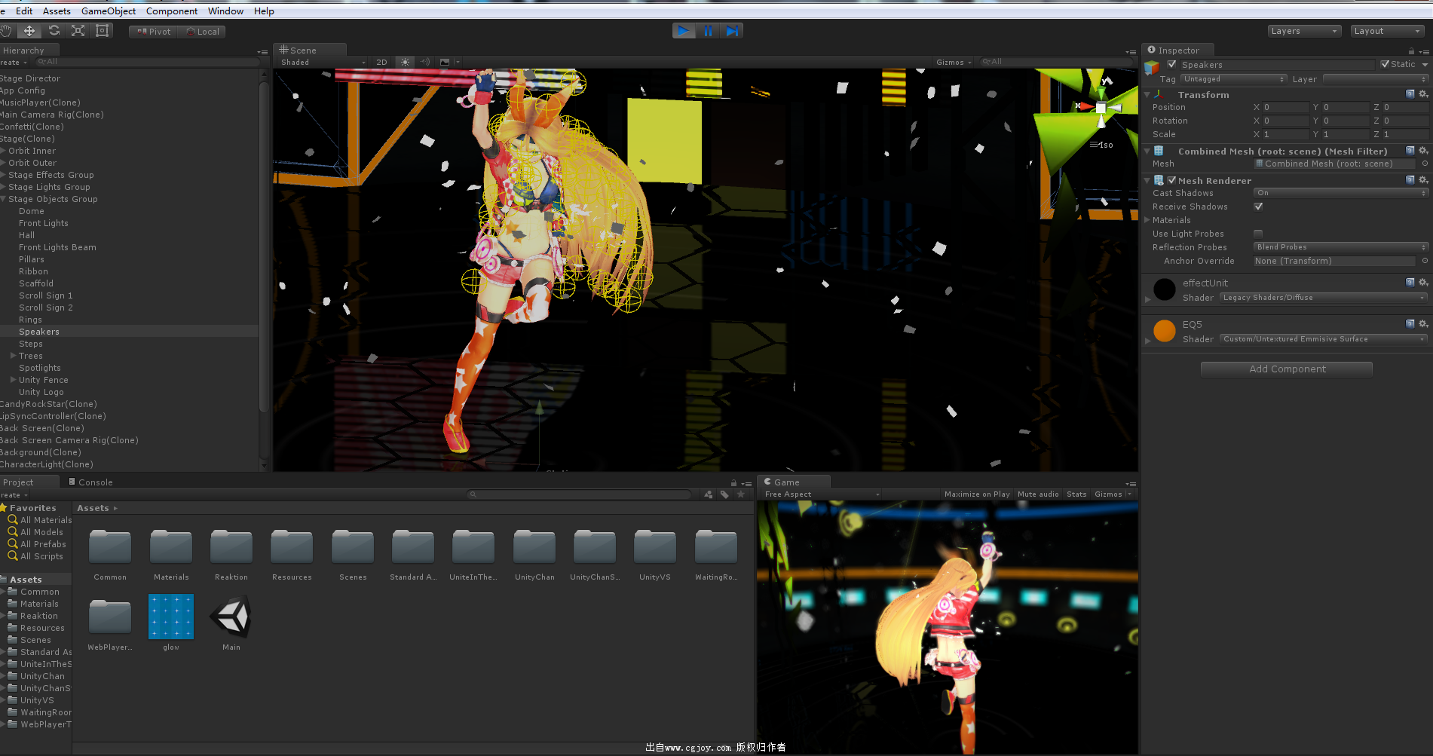The height and width of the screenshot is (756, 1433).
Task: Toggle Speakers object active checkbox
Action: [1171, 64]
